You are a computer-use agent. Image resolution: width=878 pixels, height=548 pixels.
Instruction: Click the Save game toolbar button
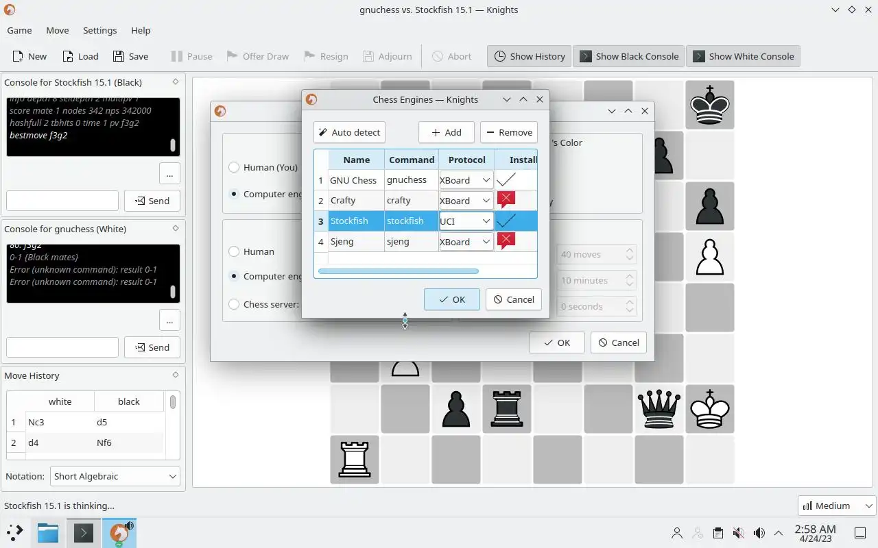click(130, 56)
